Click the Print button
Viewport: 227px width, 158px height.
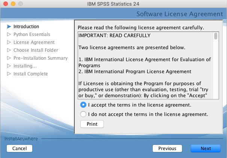[x=92, y=124]
